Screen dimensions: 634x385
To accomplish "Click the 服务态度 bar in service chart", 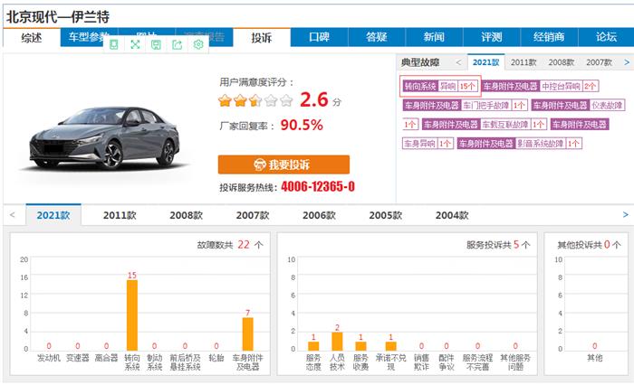I will tap(313, 346).
